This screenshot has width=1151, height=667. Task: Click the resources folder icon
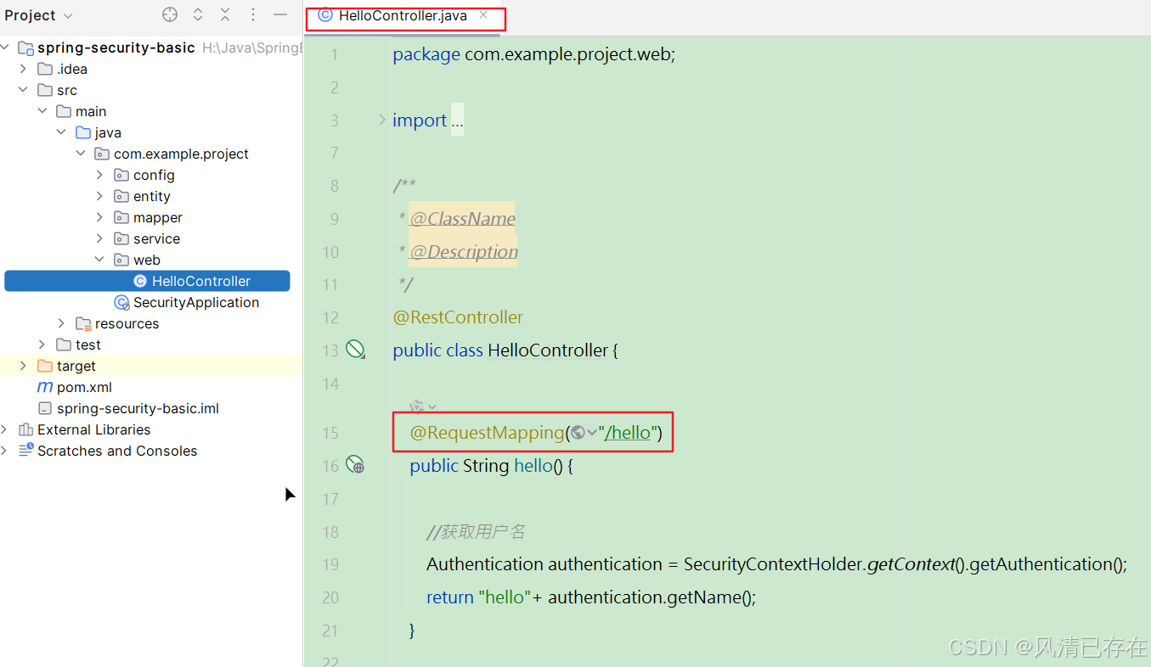tap(83, 323)
